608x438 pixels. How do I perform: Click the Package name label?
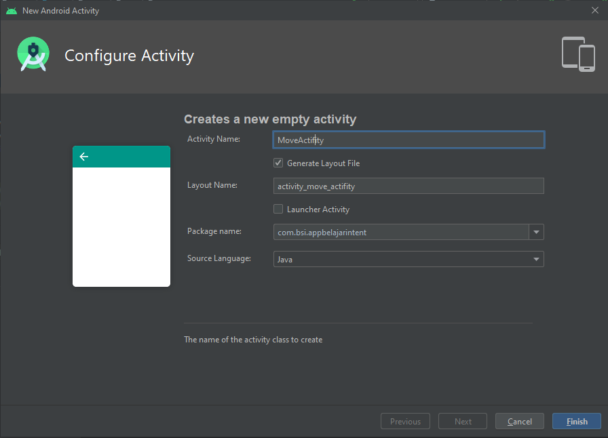214,231
